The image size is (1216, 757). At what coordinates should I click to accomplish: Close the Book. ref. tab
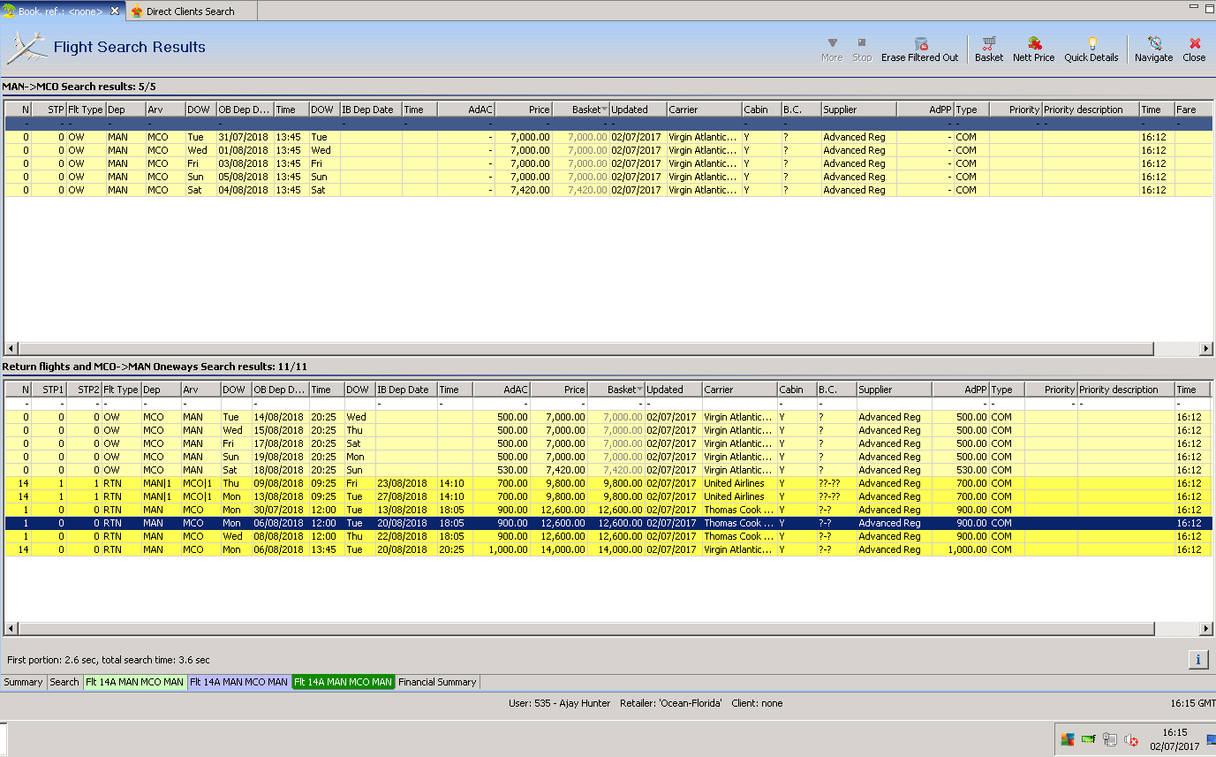tap(115, 11)
